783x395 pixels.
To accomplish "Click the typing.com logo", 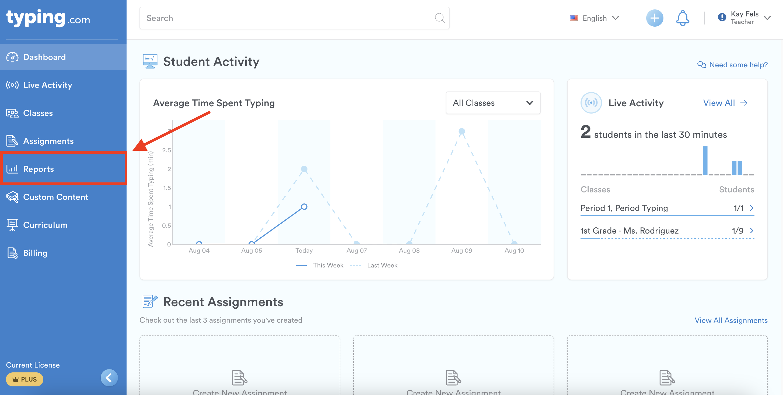I will point(48,18).
